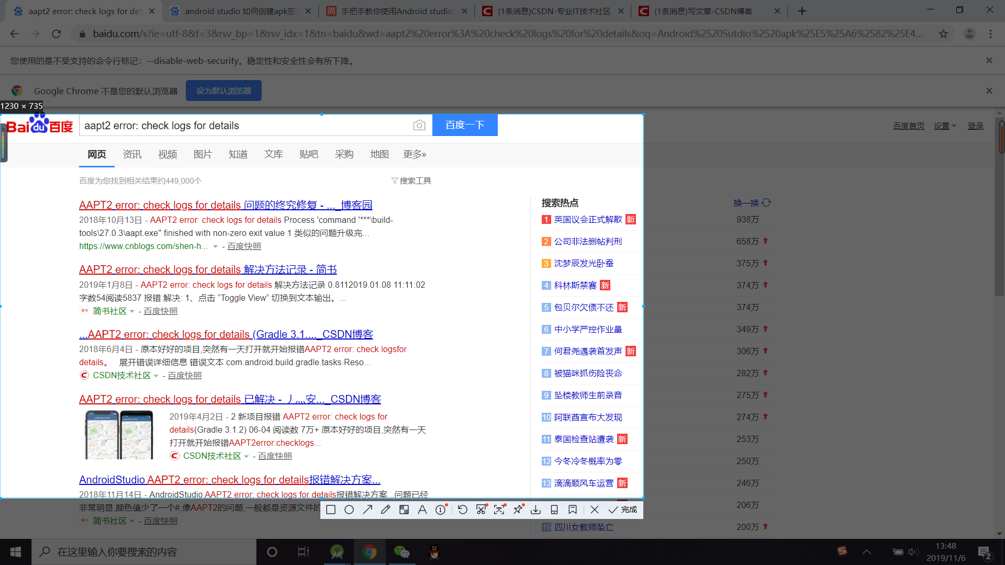Open hot topic 中小学严控作业量
Image resolution: width=1005 pixels, height=565 pixels.
pyautogui.click(x=588, y=329)
